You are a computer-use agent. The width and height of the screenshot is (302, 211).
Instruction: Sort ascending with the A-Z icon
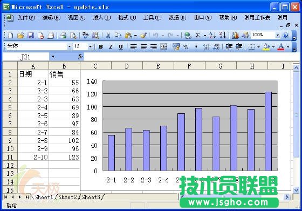(x=212, y=36)
